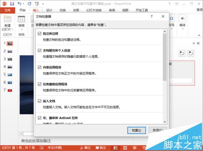
Task: Click the Save icon in quick access toolbar
Action: pyautogui.click(x=12, y=4)
